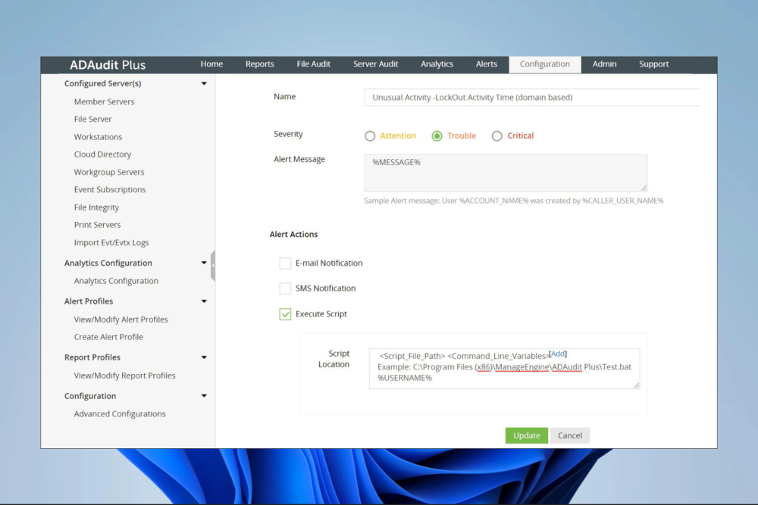
Task: Select the Configuration tab
Action: [x=545, y=64]
